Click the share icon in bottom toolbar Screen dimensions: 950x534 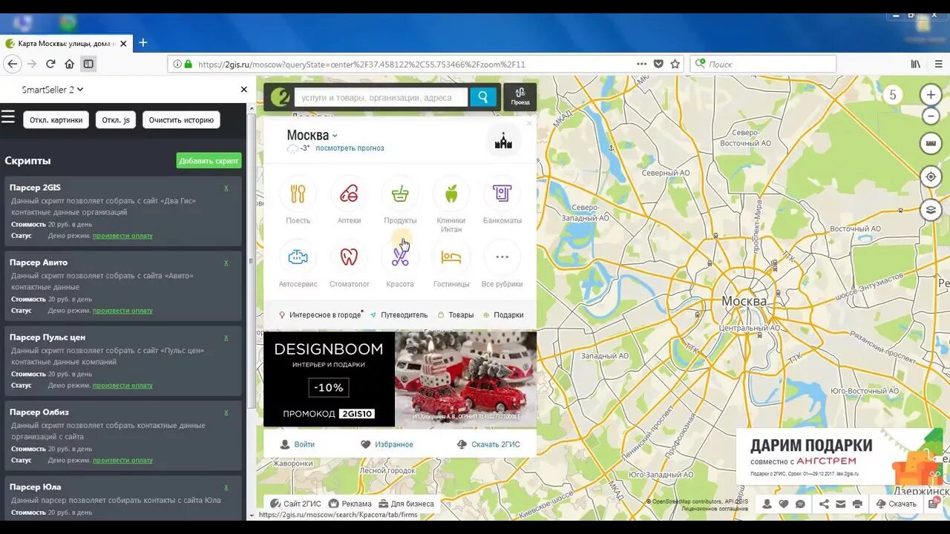(824, 504)
